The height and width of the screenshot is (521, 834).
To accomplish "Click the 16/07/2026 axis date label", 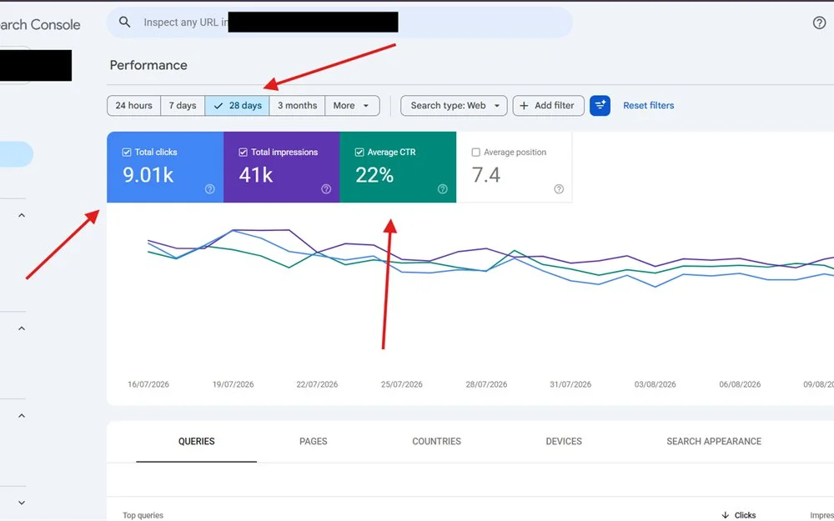I will (148, 384).
